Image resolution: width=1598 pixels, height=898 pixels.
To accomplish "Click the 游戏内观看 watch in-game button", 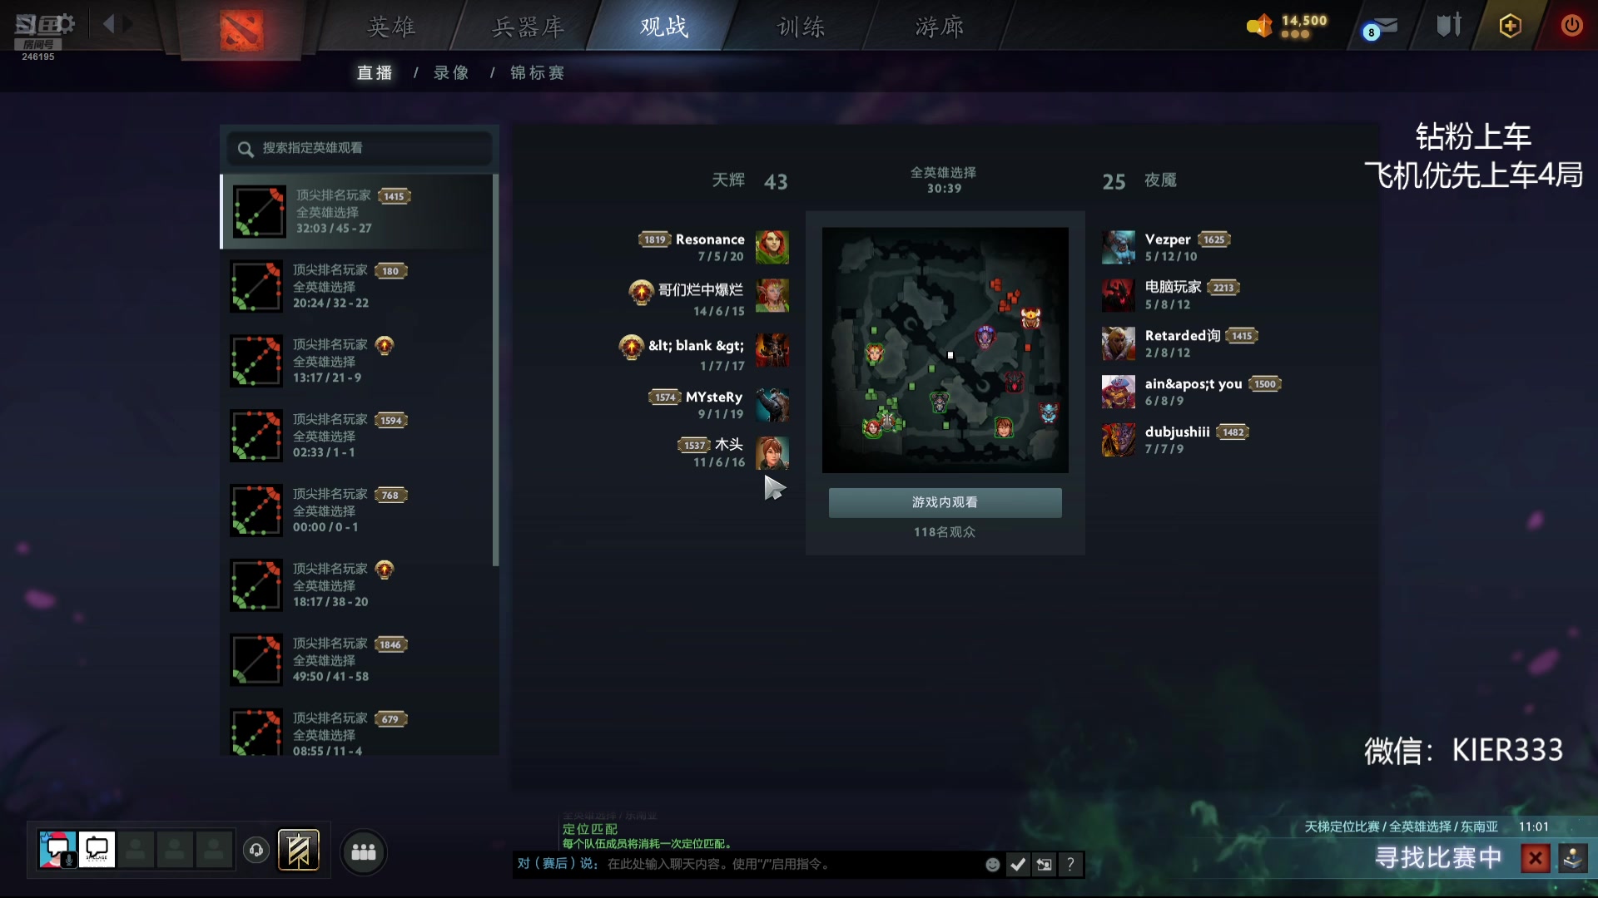I will click(x=945, y=502).
